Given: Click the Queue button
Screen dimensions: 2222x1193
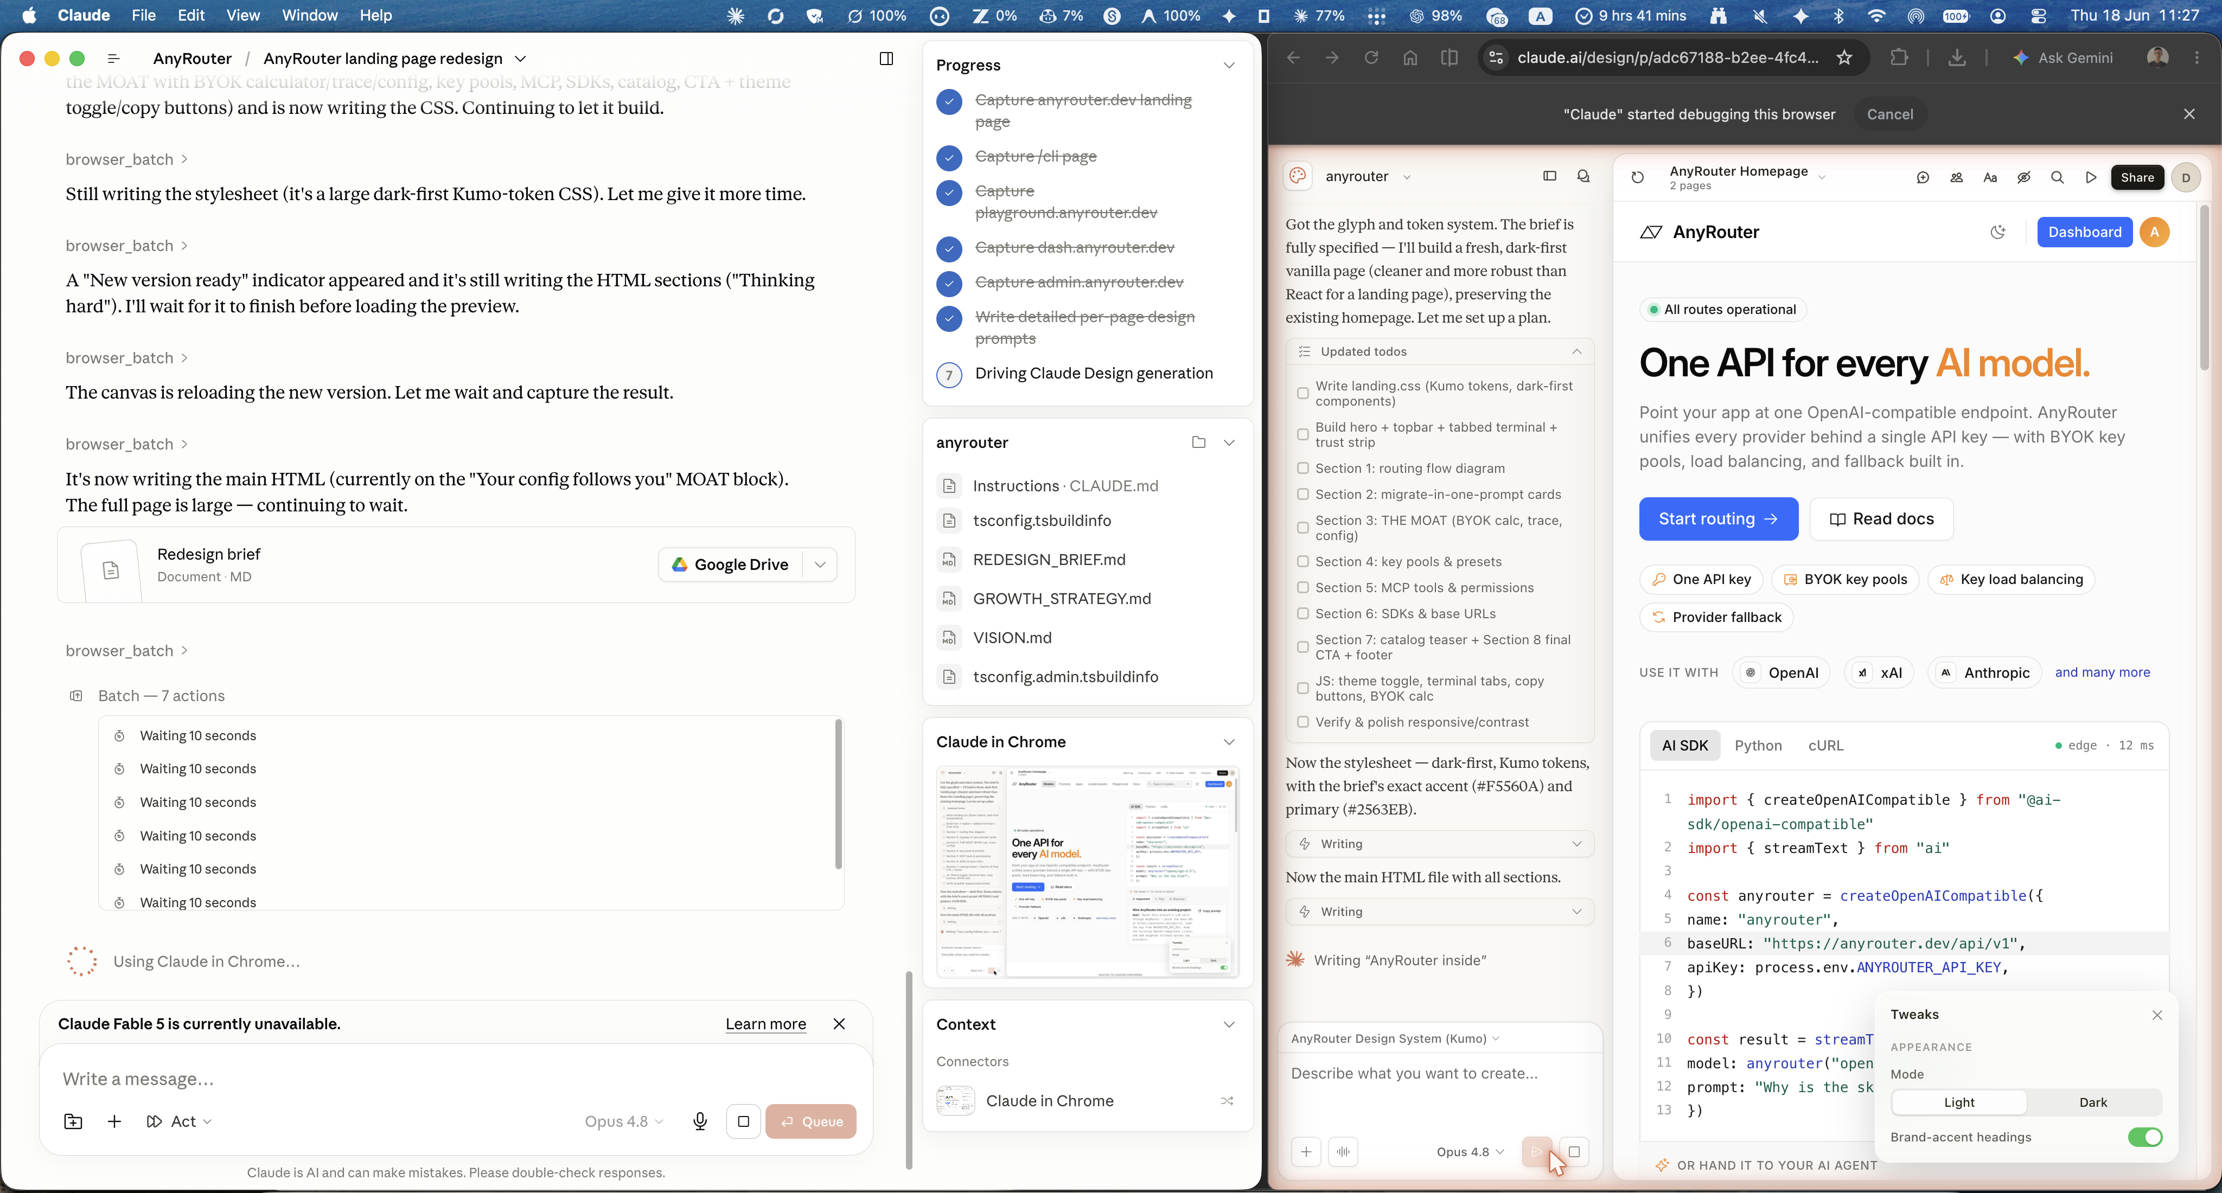Looking at the screenshot, I should (x=811, y=1121).
